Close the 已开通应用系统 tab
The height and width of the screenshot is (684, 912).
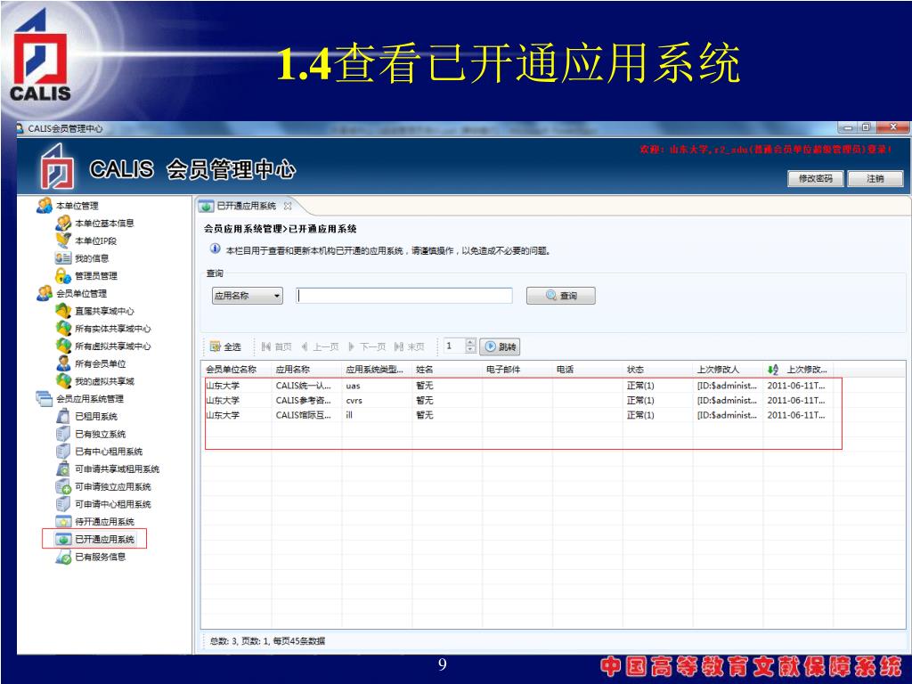point(288,206)
